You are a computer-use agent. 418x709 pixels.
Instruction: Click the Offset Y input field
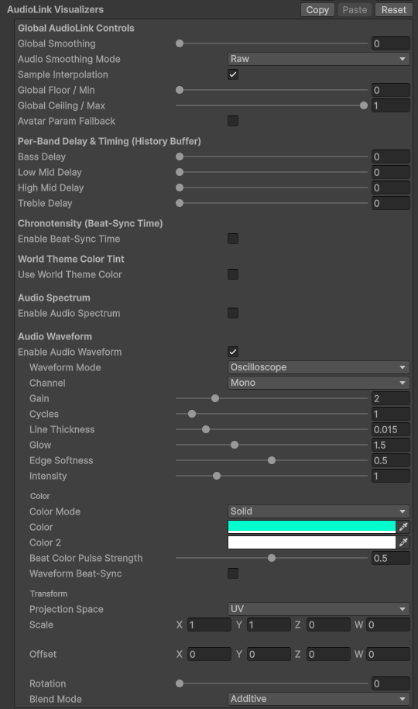(x=269, y=654)
